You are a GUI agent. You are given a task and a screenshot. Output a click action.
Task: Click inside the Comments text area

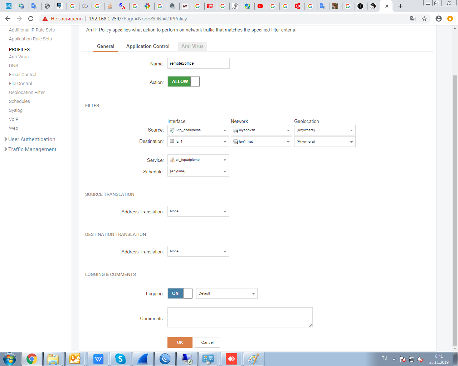(x=240, y=317)
